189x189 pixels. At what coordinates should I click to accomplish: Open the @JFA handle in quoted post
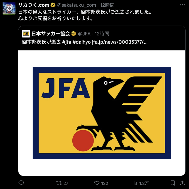[x=84, y=34]
